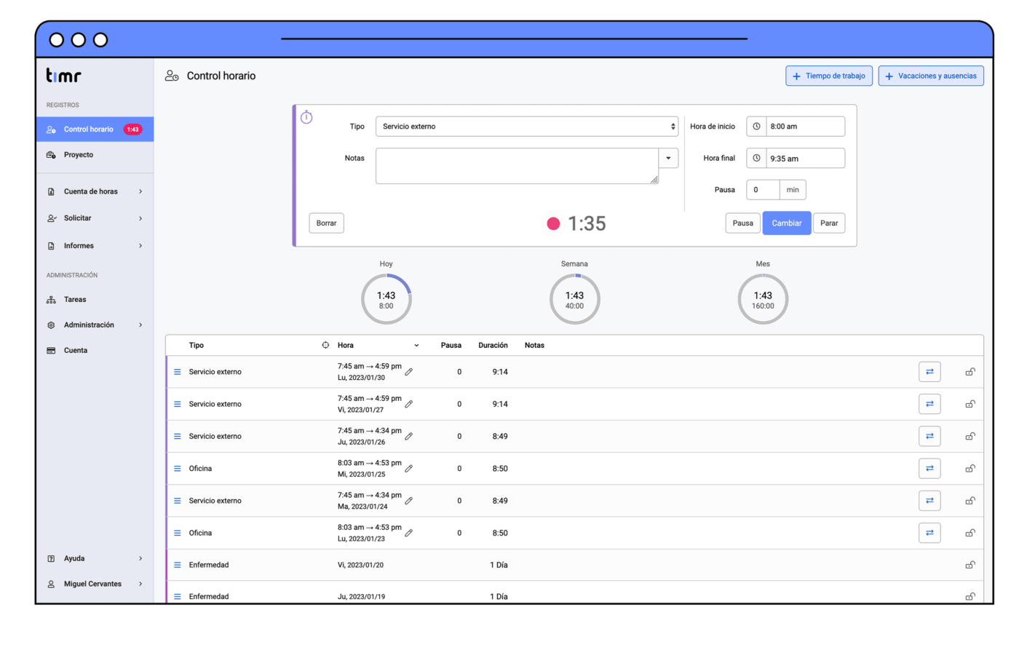
Task: Click the Hoy progress ring
Action: (386, 299)
